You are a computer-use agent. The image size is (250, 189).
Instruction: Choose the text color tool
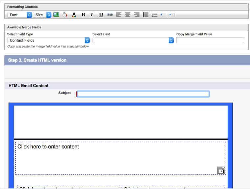(x=74, y=15)
